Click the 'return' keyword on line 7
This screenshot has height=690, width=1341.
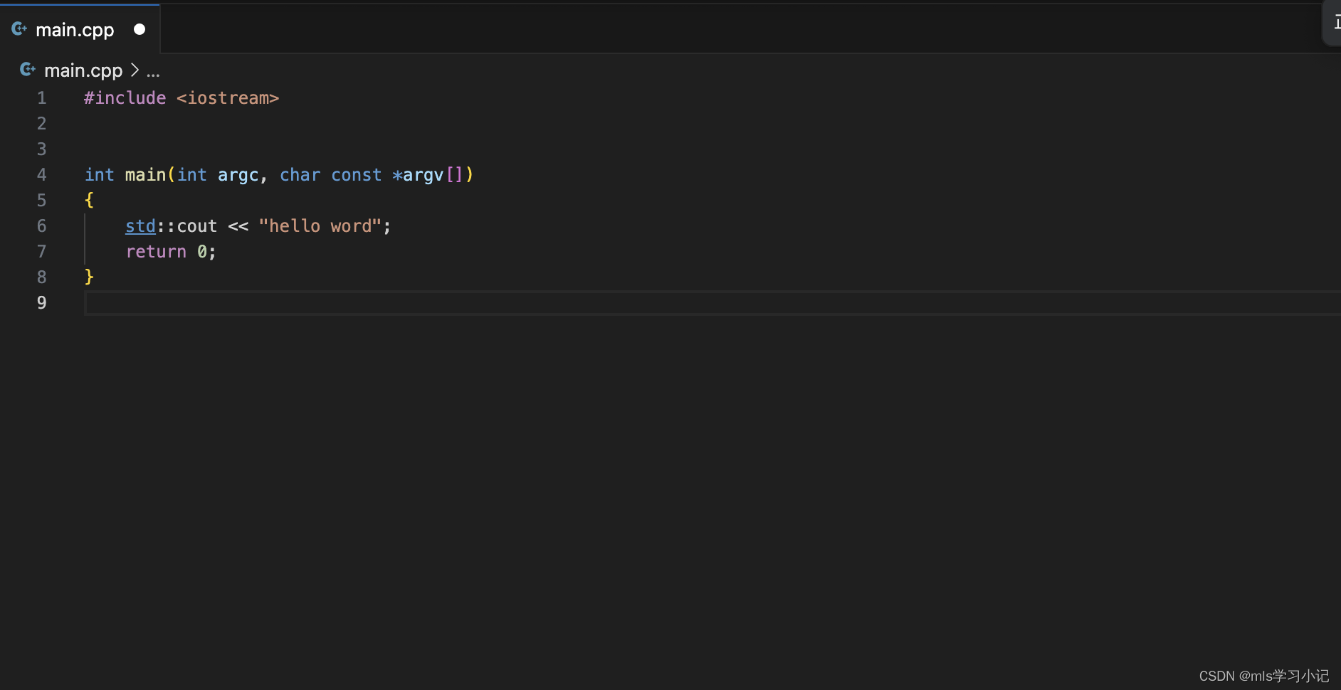[x=156, y=252]
